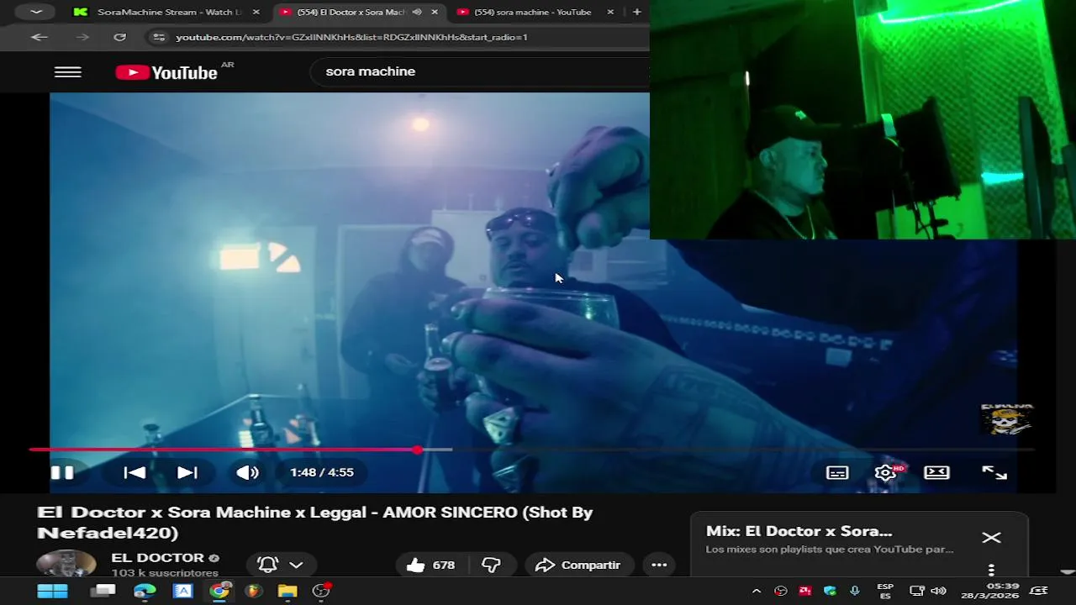The width and height of the screenshot is (1076, 605).
Task: Close the 'El Doctor x Sora Mach' tab
Action: point(435,12)
